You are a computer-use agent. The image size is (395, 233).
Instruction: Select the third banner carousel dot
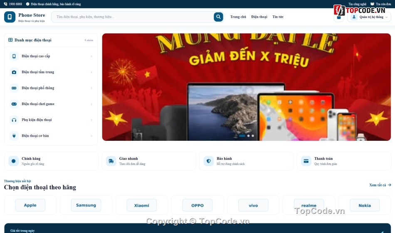pos(253,136)
